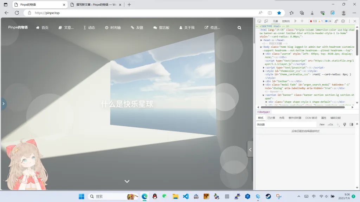360x202 pixels.
Task: Go to the 动态 page in navbar
Action: 89,28
